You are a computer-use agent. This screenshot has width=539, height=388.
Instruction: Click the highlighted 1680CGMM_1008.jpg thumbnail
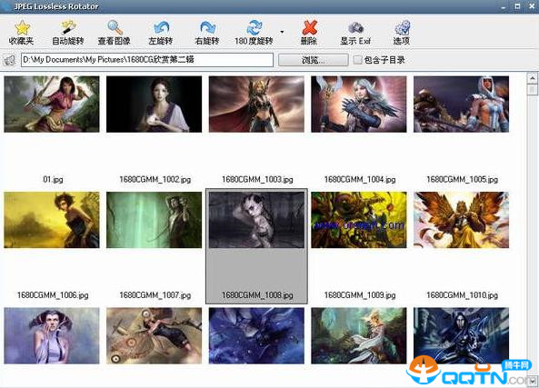click(x=256, y=220)
